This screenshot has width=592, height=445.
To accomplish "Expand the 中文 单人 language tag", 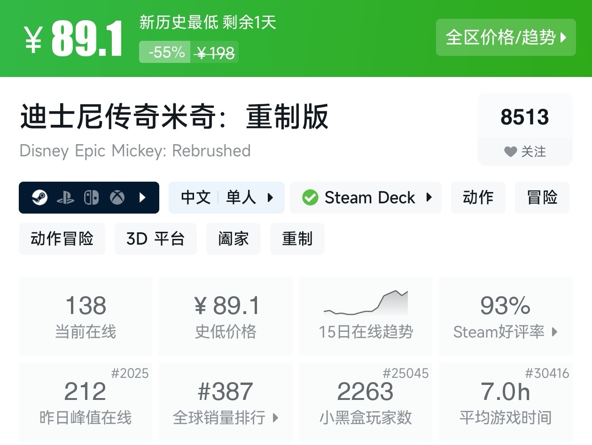I will [x=226, y=198].
